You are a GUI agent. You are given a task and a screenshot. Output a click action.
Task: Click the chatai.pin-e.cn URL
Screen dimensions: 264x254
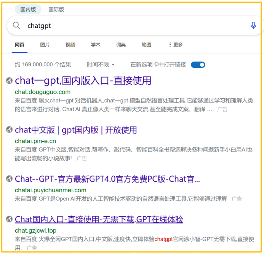click(x=35, y=141)
